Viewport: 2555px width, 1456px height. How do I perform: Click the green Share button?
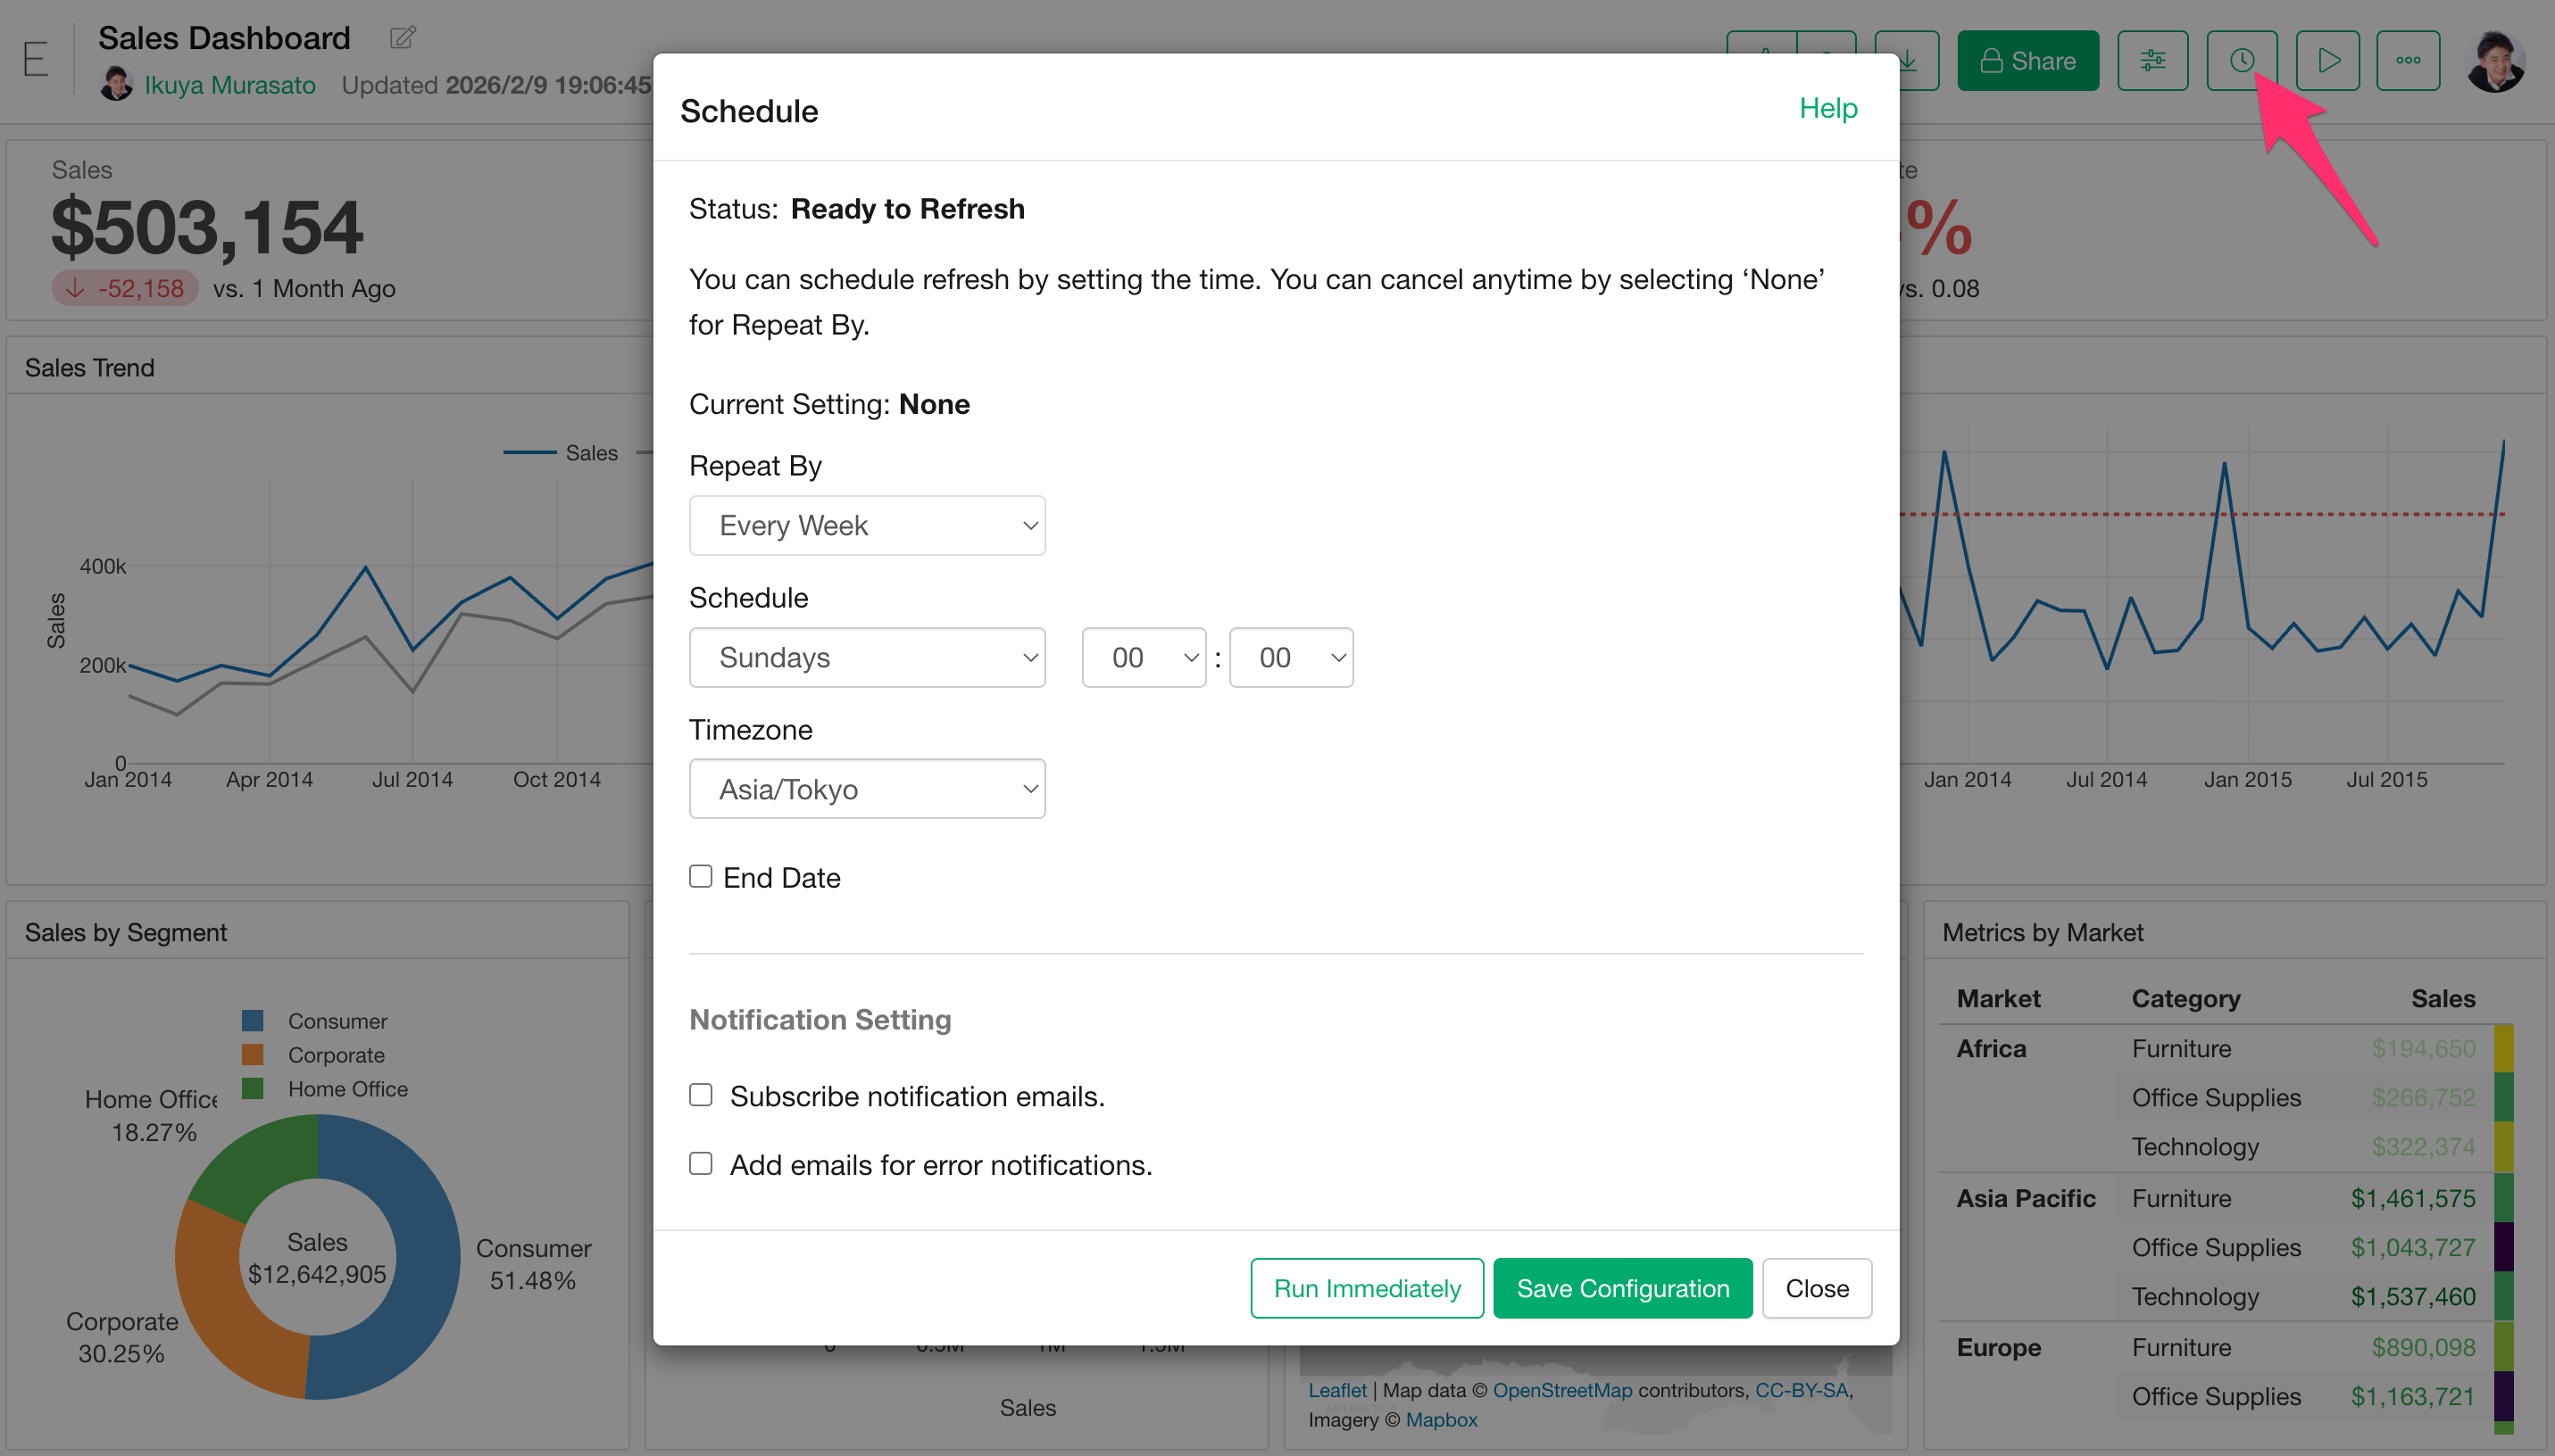(2027, 61)
